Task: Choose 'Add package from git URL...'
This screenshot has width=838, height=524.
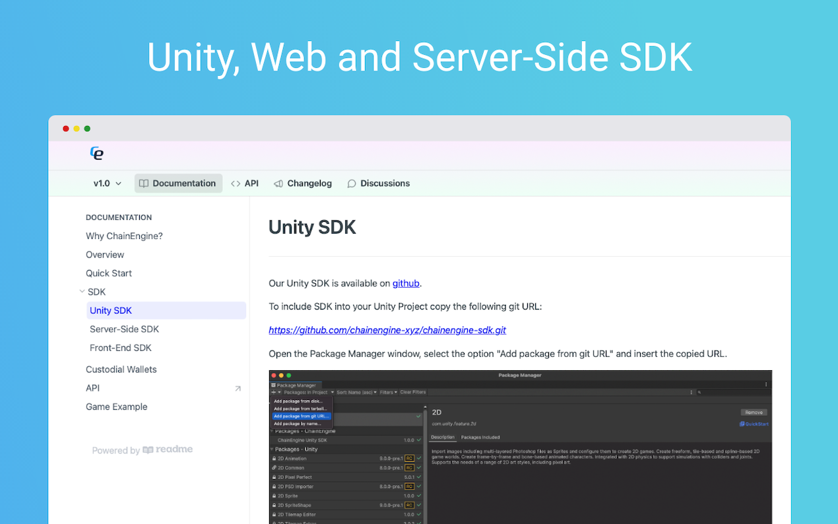Action: pyautogui.click(x=301, y=416)
